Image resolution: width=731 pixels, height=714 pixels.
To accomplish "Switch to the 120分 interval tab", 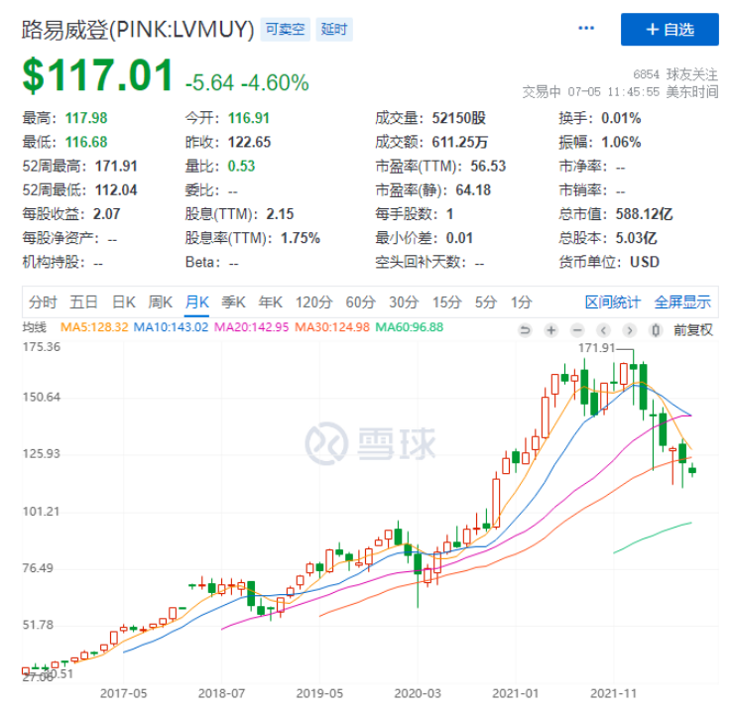I will click(x=313, y=302).
